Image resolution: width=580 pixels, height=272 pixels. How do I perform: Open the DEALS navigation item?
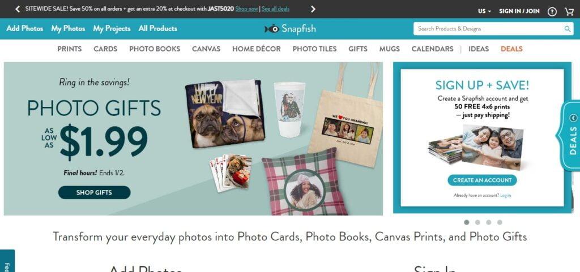tap(511, 49)
